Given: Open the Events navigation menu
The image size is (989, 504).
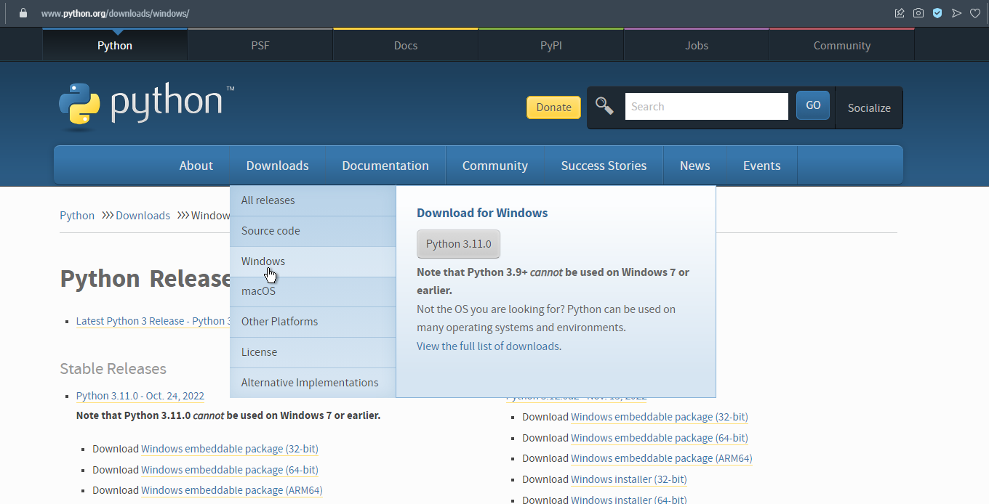Looking at the screenshot, I should tap(762, 166).
